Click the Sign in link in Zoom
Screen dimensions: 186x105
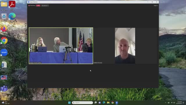(155, 6)
